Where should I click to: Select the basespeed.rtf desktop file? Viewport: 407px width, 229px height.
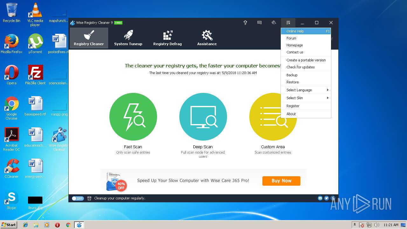point(35,106)
